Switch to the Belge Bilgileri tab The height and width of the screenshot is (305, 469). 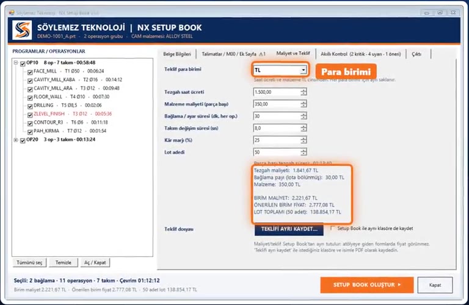[176, 54]
